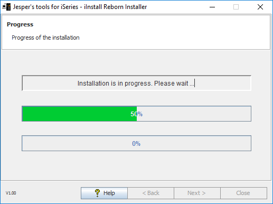Click the window title text in title bar
Viewport: 273px width, 204px height.
pos(80,7)
